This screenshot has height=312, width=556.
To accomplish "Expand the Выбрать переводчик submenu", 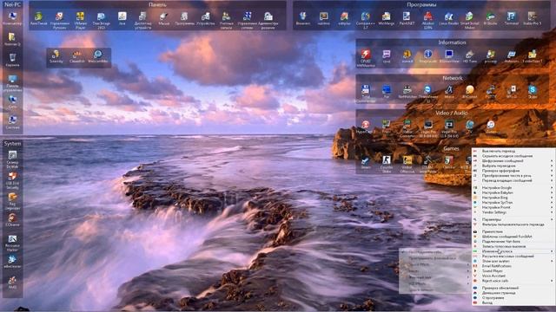I will pos(513,166).
